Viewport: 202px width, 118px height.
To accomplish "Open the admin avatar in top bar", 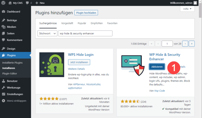I will tap(195, 3).
